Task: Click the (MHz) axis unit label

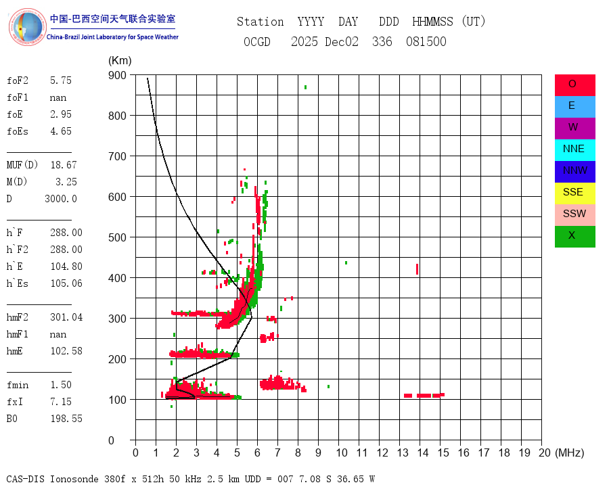Action: point(570,453)
